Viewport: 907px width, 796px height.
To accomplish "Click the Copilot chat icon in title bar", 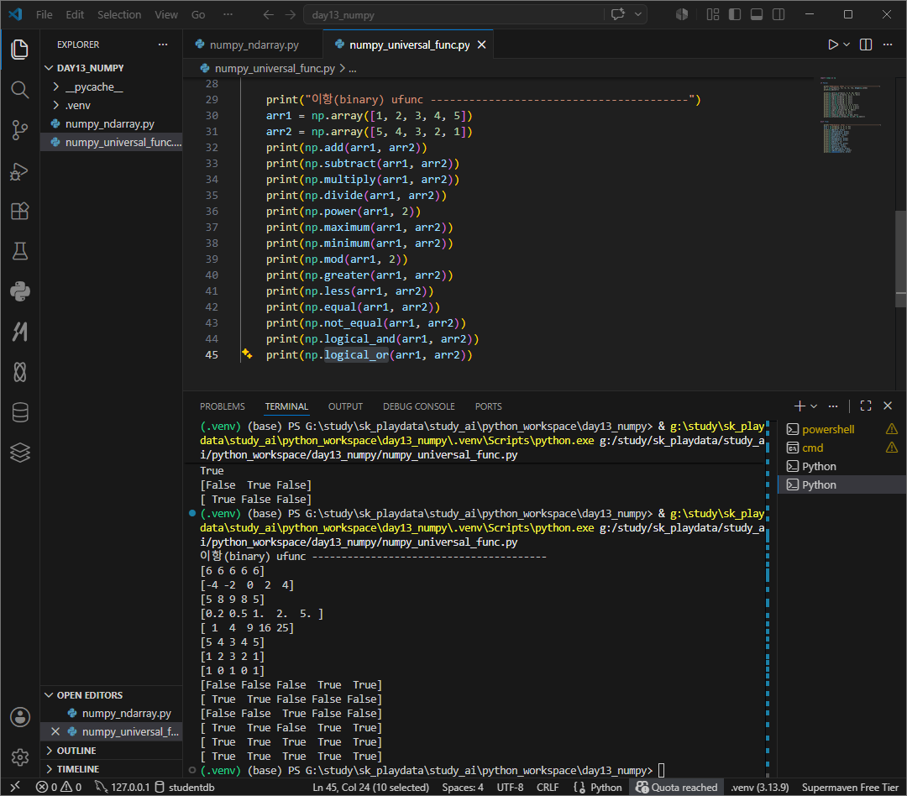I will (x=618, y=14).
